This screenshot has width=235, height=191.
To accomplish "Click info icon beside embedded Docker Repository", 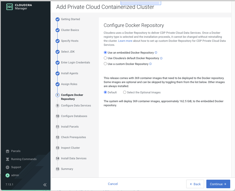I will pyautogui.click(x=156, y=53).
